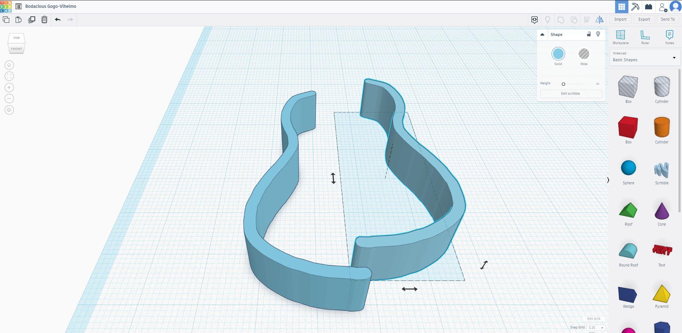
Task: Hide the shape with the panel light bulb
Action: click(598, 34)
